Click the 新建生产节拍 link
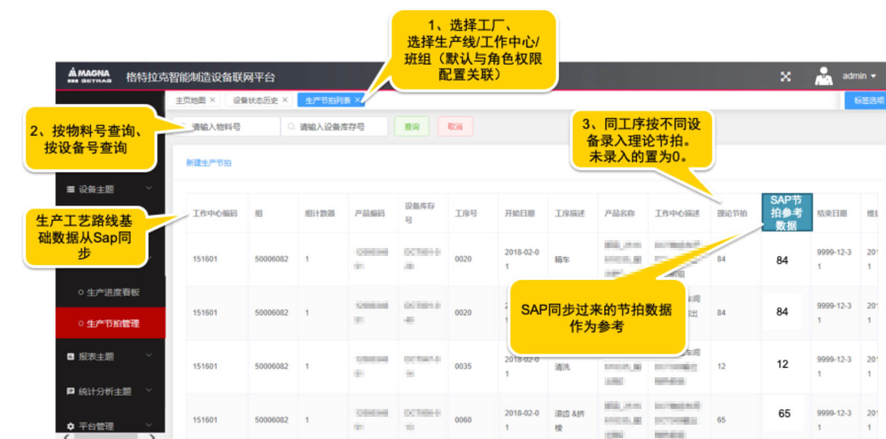The width and height of the screenshot is (886, 439). (209, 163)
